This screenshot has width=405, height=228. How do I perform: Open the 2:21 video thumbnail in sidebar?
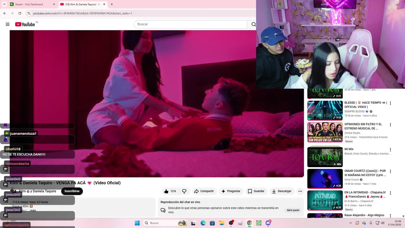(x=325, y=94)
